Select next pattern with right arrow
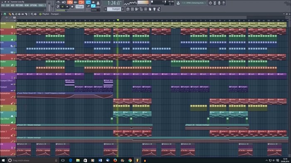Image resolution: width=291 pixels, height=163 pixels. (x=123, y=9)
